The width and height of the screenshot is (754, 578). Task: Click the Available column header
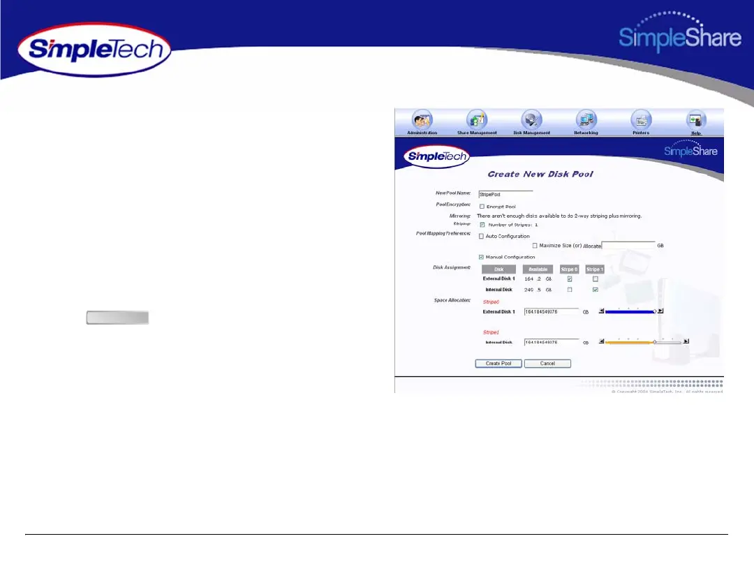click(x=538, y=269)
